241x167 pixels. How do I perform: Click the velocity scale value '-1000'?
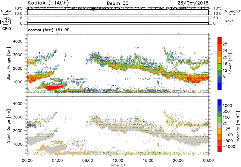229,147
